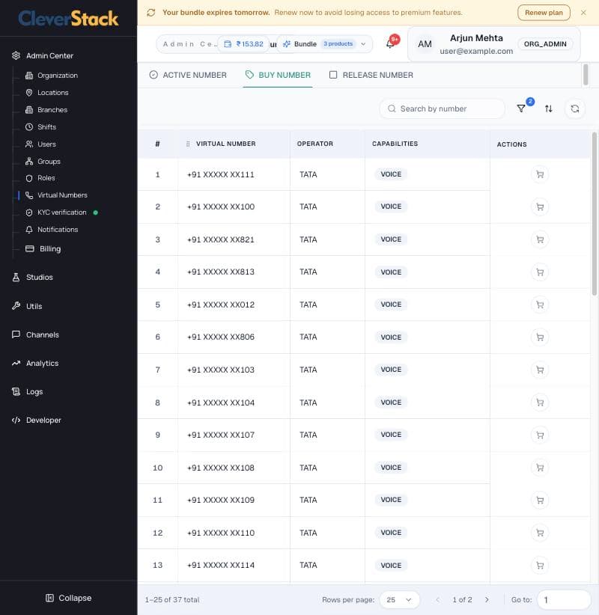Open the notifications bell icon

click(391, 43)
